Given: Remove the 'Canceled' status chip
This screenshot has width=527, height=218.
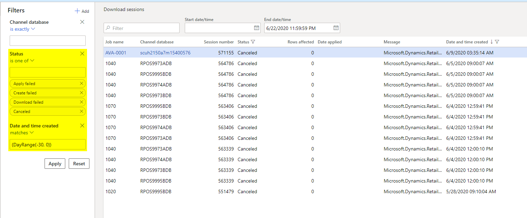Looking at the screenshot, I should click(x=82, y=111).
